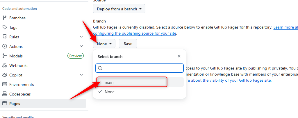Open the Deploy from a branch dropdown

[x=119, y=9]
